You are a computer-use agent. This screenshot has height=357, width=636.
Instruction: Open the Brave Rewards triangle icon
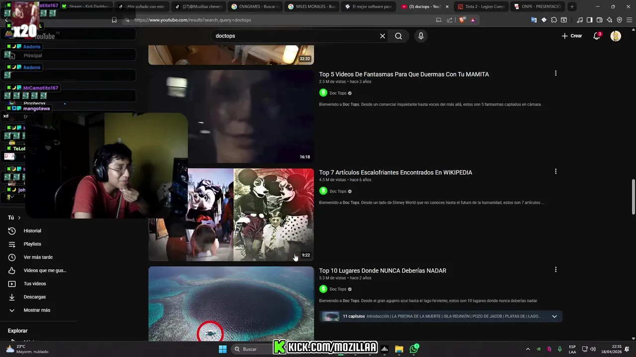point(473,20)
